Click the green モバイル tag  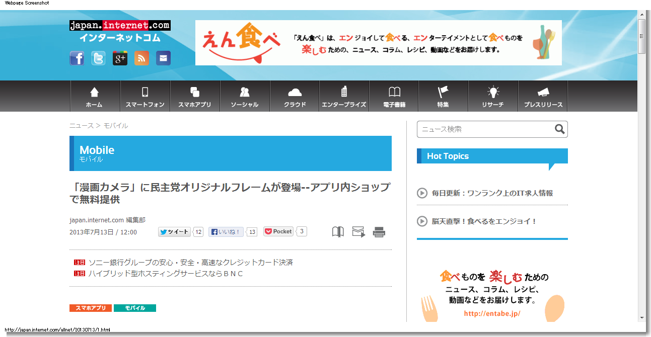135,308
